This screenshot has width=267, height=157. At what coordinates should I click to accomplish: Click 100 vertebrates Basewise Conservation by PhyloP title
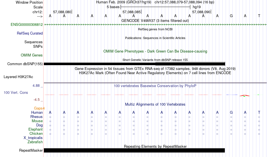[x=155, y=86]
